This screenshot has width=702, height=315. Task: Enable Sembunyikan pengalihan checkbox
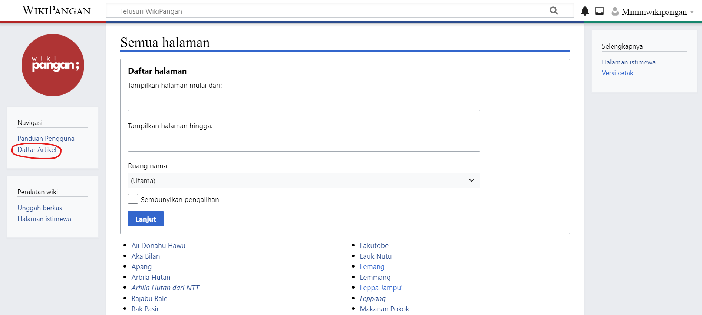[x=133, y=199]
